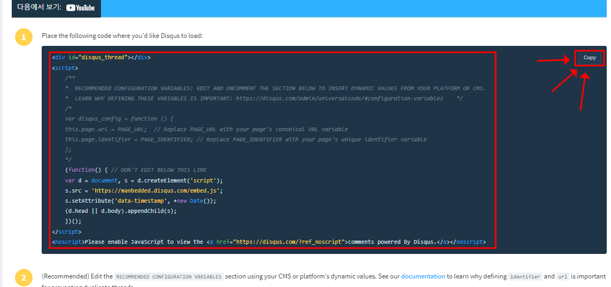This screenshot has height=287, width=611.
Task: Click the opening <script> tag line
Action: click(x=65, y=68)
